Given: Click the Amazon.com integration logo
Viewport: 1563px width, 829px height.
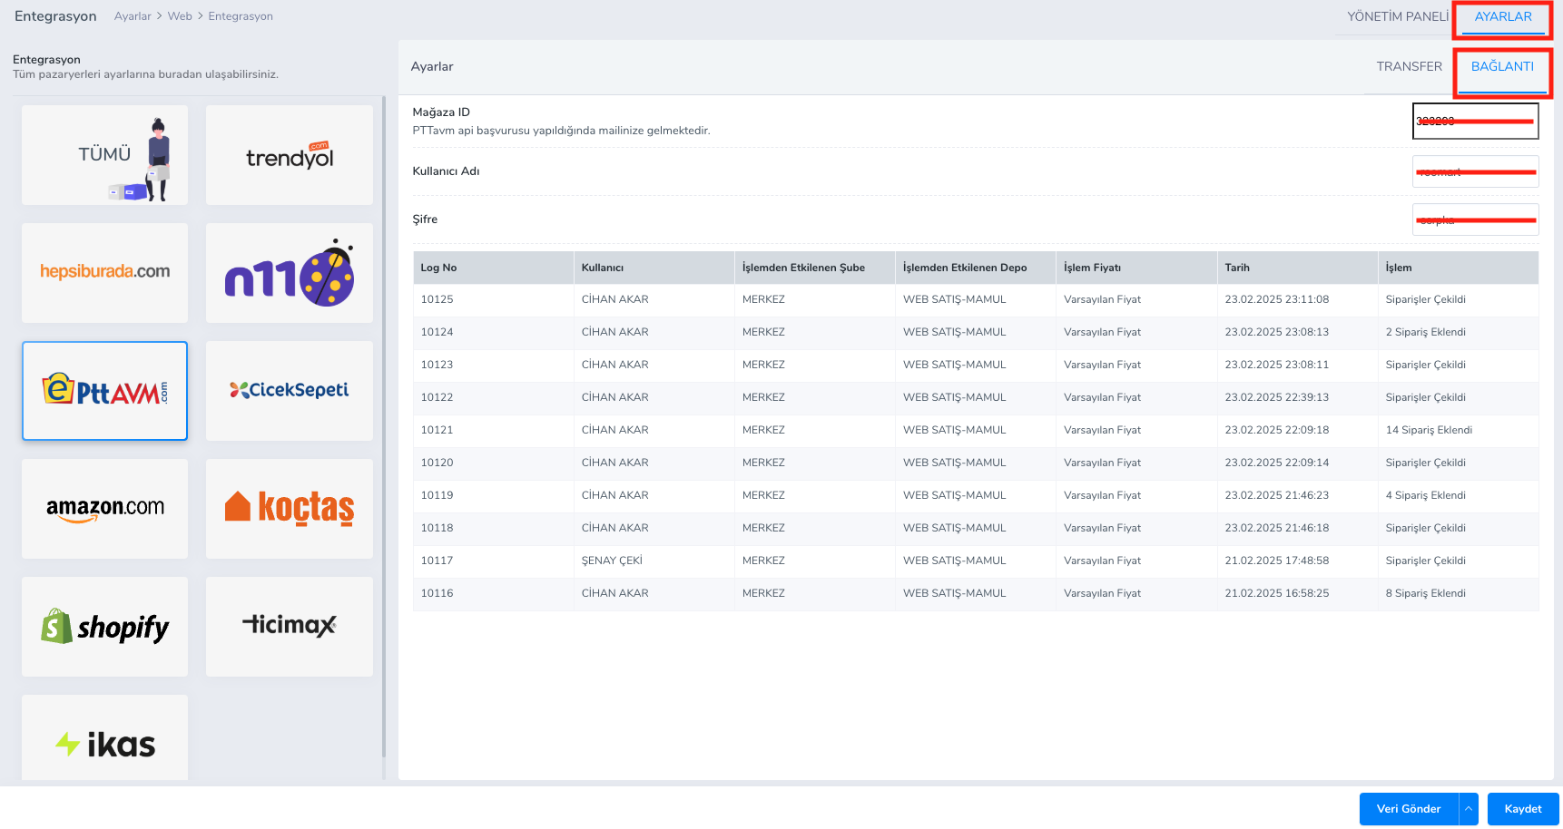Looking at the screenshot, I should pyautogui.click(x=104, y=508).
